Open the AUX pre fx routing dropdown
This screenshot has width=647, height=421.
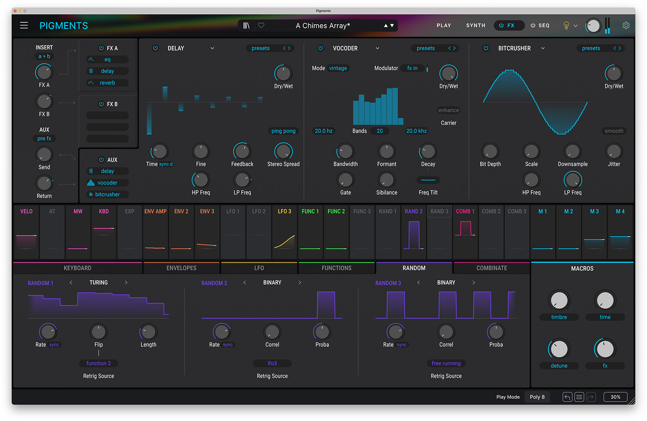(x=44, y=139)
